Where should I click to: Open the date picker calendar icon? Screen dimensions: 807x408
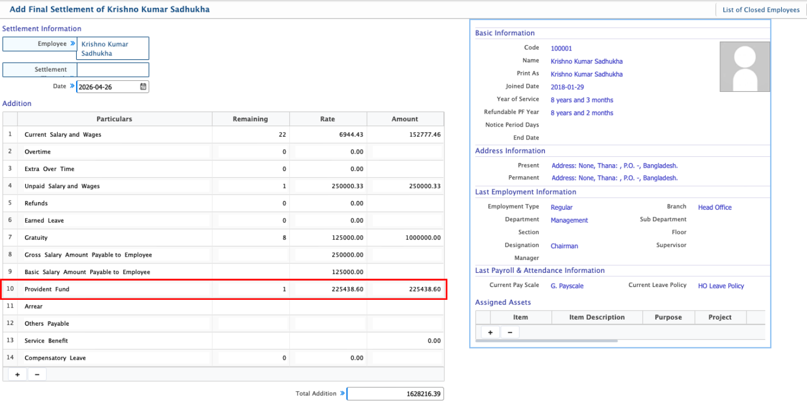pos(143,87)
